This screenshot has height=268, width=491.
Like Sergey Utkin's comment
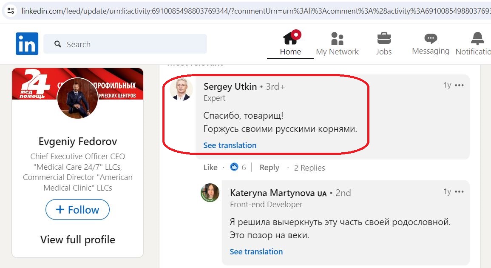coord(210,167)
